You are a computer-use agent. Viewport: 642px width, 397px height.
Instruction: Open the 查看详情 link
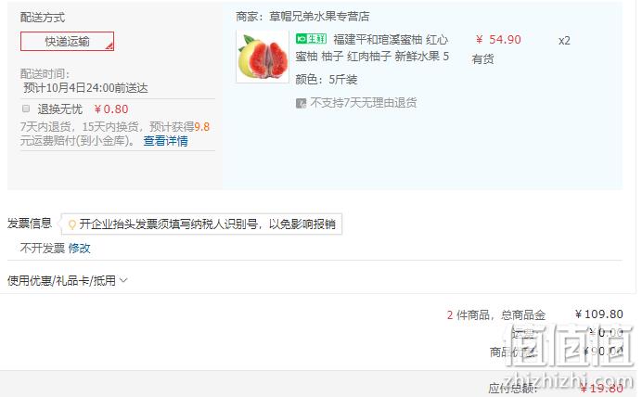pyautogui.click(x=165, y=141)
